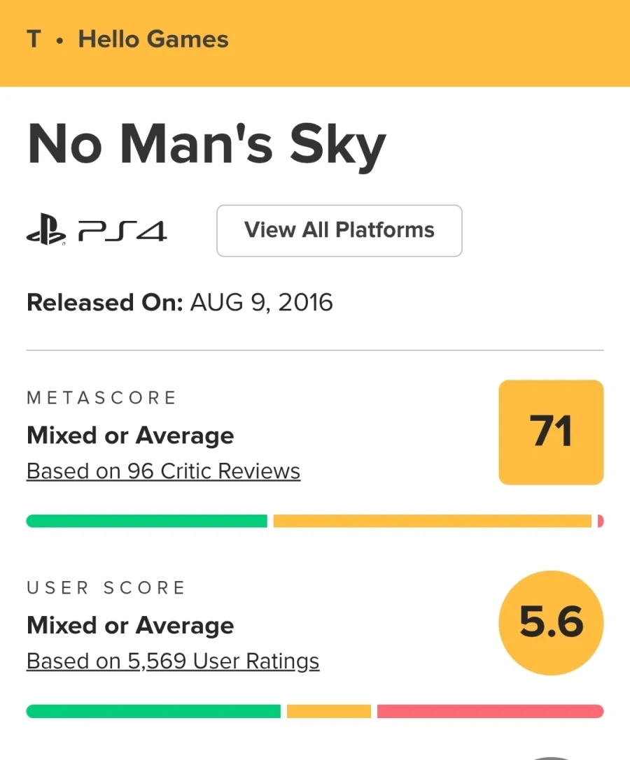Click Mixed or Average under Metascore
The width and height of the screenshot is (630, 760).
[x=130, y=436]
